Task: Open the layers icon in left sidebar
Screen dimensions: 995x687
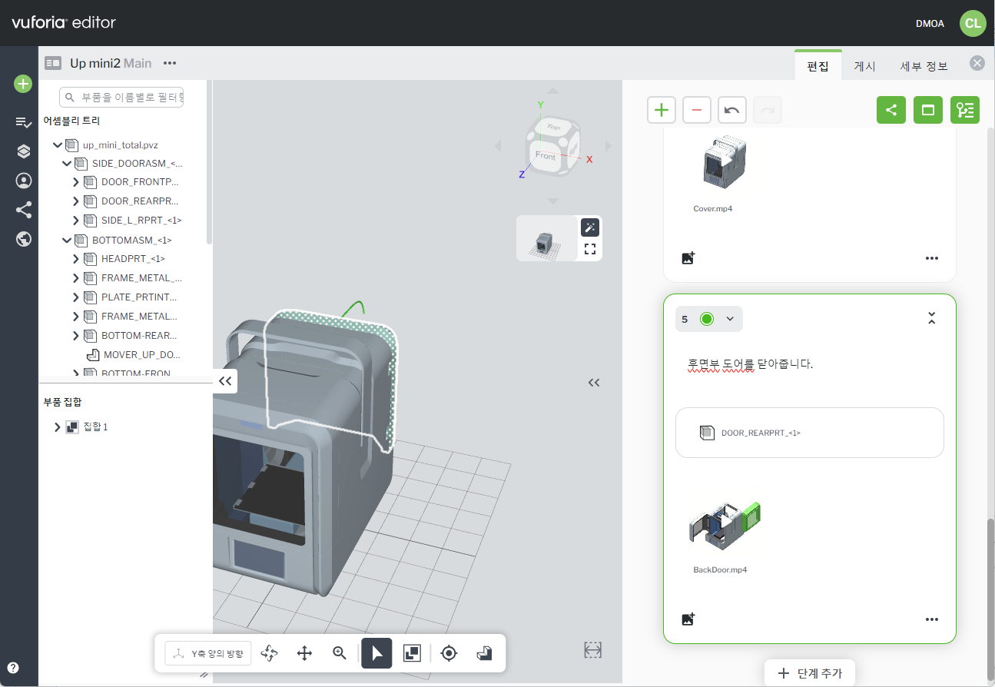Action: [x=24, y=151]
